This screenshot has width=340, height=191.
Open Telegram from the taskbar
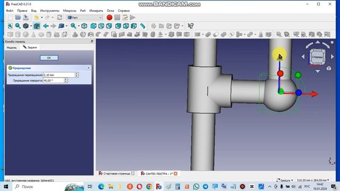206,186
